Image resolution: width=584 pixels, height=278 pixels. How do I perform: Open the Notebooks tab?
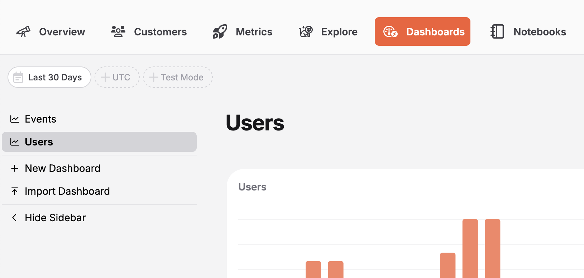528,31
